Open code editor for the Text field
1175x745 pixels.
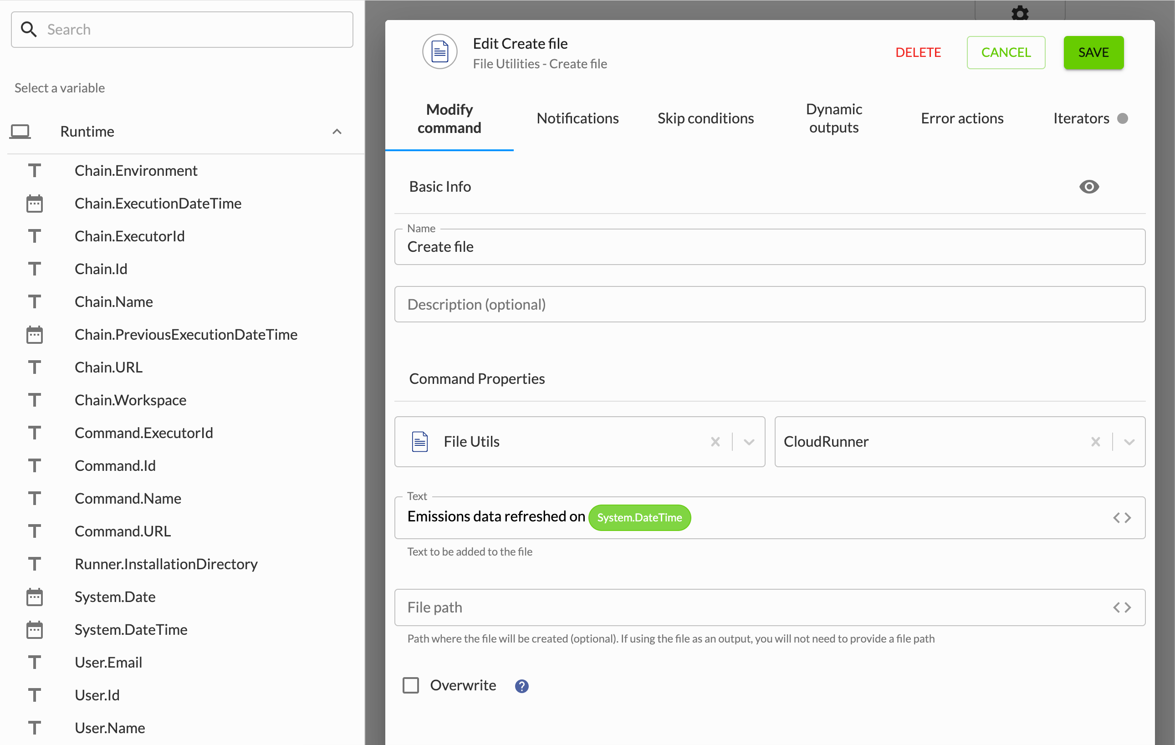[x=1122, y=518]
